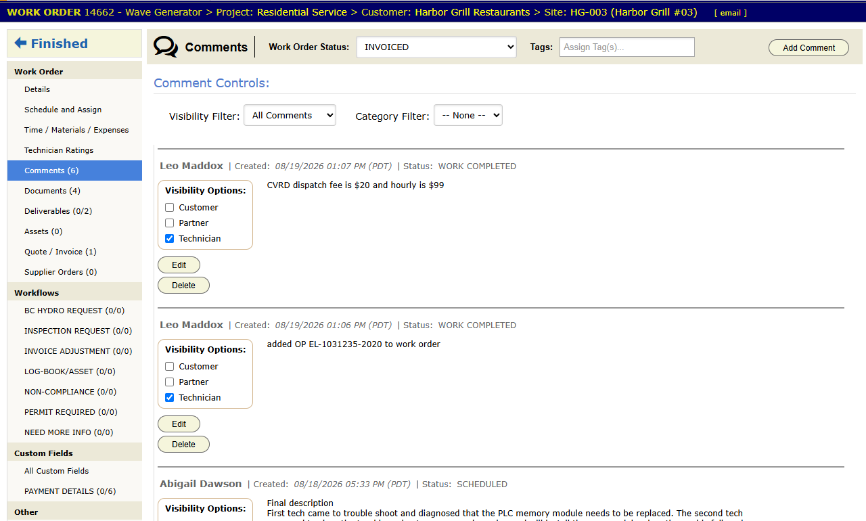This screenshot has height=521, width=866.
Task: Check Customer visibility on CVRD dispatch fee comment
Action: [x=170, y=208]
